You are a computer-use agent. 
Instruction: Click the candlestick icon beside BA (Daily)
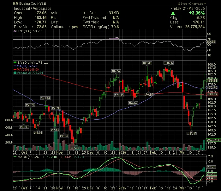[15, 62]
